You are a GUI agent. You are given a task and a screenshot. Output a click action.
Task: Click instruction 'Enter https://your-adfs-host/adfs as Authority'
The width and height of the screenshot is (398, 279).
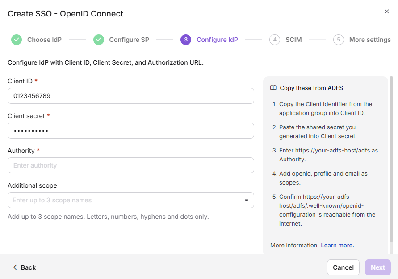328,155
